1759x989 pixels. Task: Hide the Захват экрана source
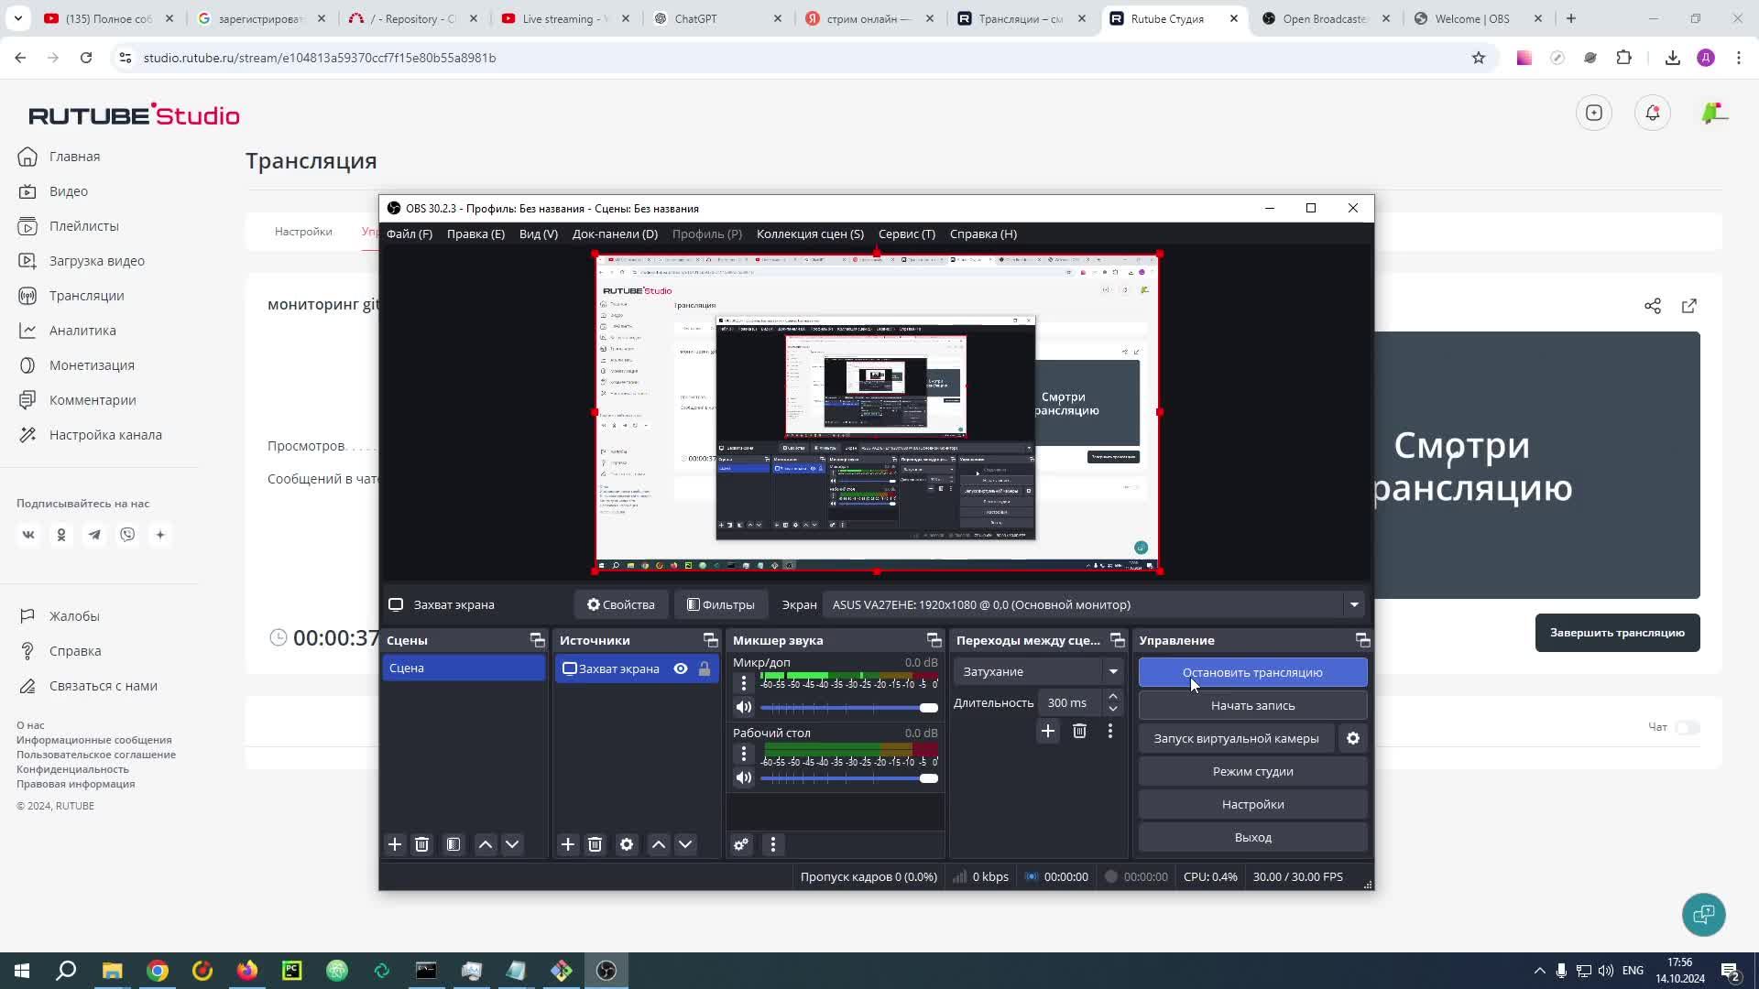[x=680, y=668]
